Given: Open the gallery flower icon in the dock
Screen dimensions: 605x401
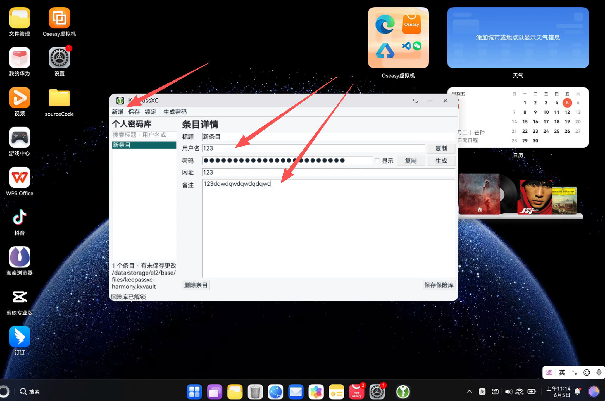Looking at the screenshot, I should coord(316,392).
